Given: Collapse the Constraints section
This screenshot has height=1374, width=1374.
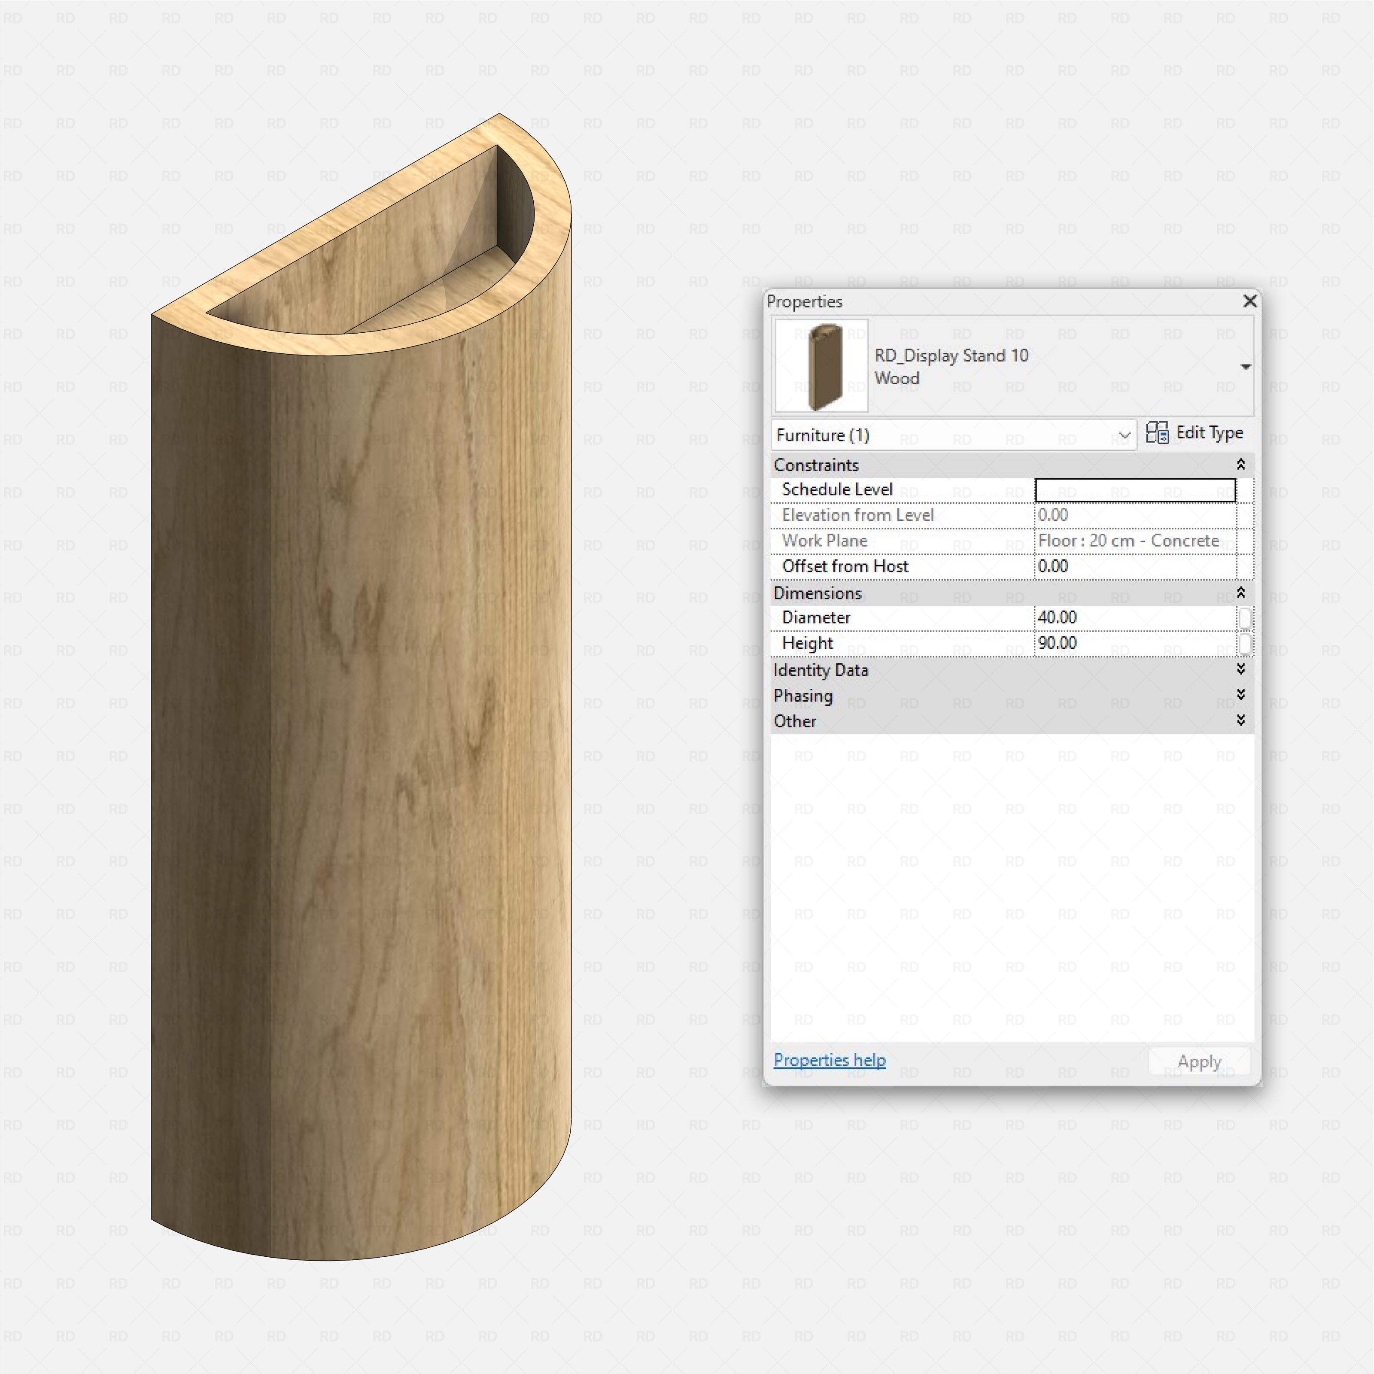Looking at the screenshot, I should pyautogui.click(x=1240, y=465).
